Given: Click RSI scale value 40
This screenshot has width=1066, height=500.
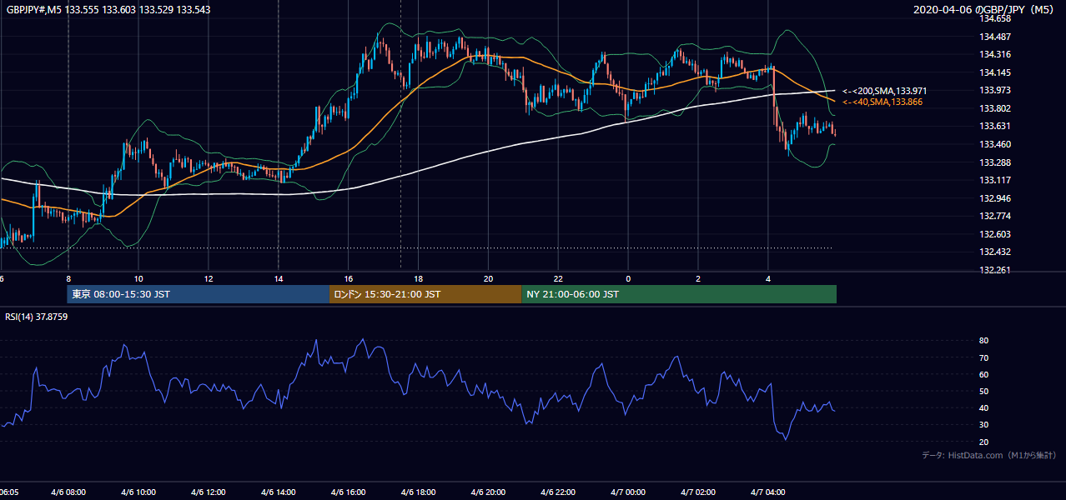Looking at the screenshot, I should tap(983, 407).
